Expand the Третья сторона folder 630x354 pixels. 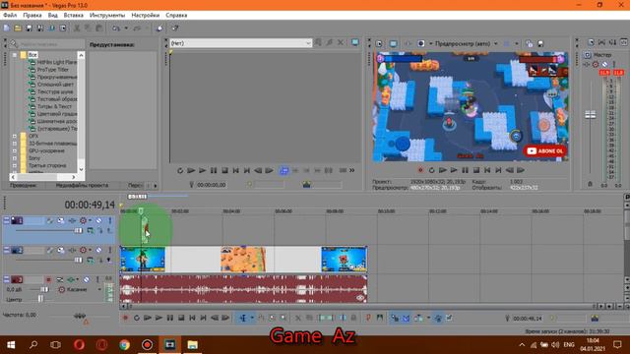tap(15, 165)
